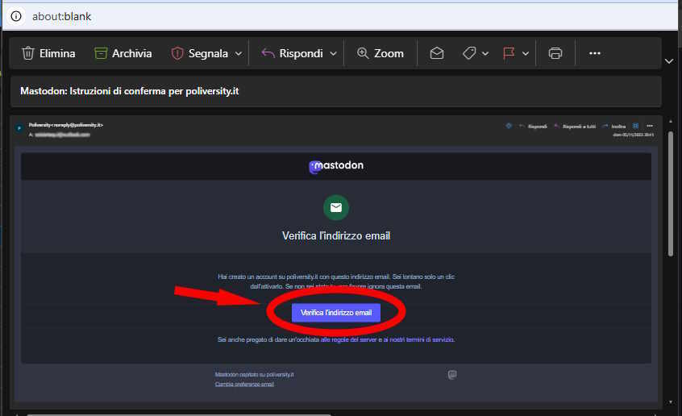Flag the message with the red flag
This screenshot has height=416, width=682.
click(x=509, y=53)
